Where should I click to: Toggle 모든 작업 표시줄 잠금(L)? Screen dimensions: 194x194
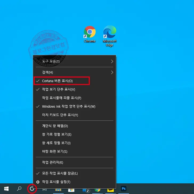[75, 173]
